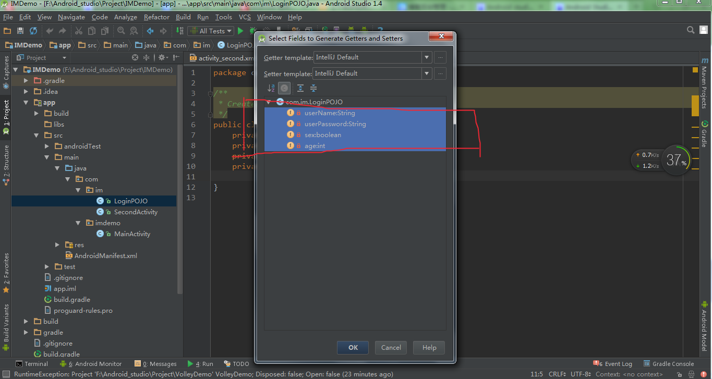
Task: Open the Terminal tool tab
Action: coord(32,364)
